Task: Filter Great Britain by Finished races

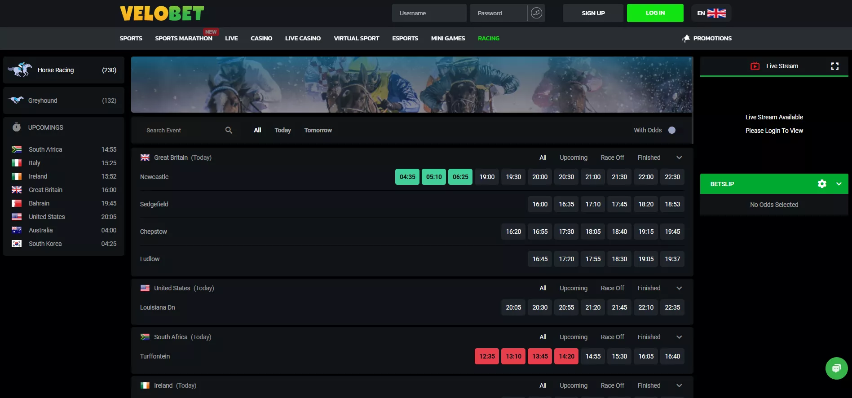Action: click(x=649, y=157)
